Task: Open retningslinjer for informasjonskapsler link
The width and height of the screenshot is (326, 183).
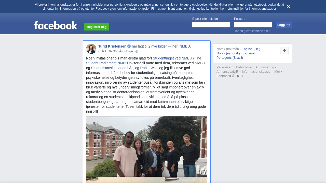Action: [x=251, y=9]
